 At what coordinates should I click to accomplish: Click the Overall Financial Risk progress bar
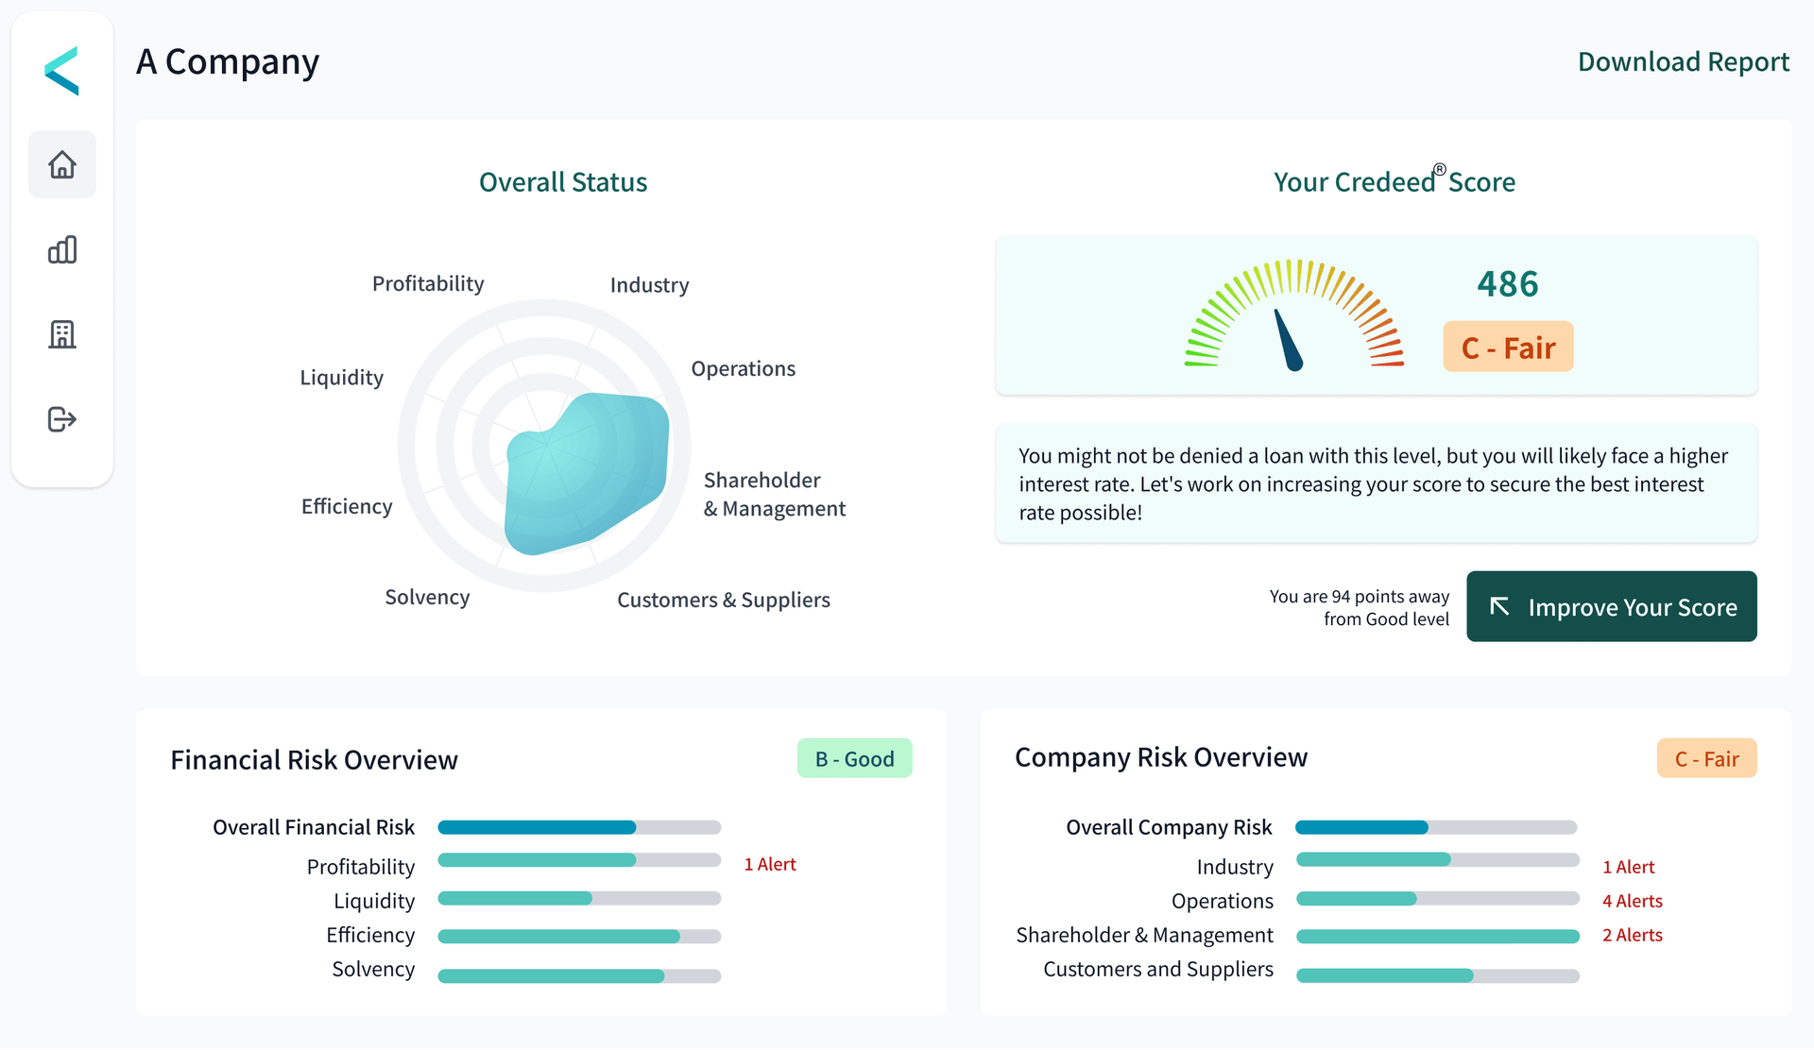[x=579, y=827]
